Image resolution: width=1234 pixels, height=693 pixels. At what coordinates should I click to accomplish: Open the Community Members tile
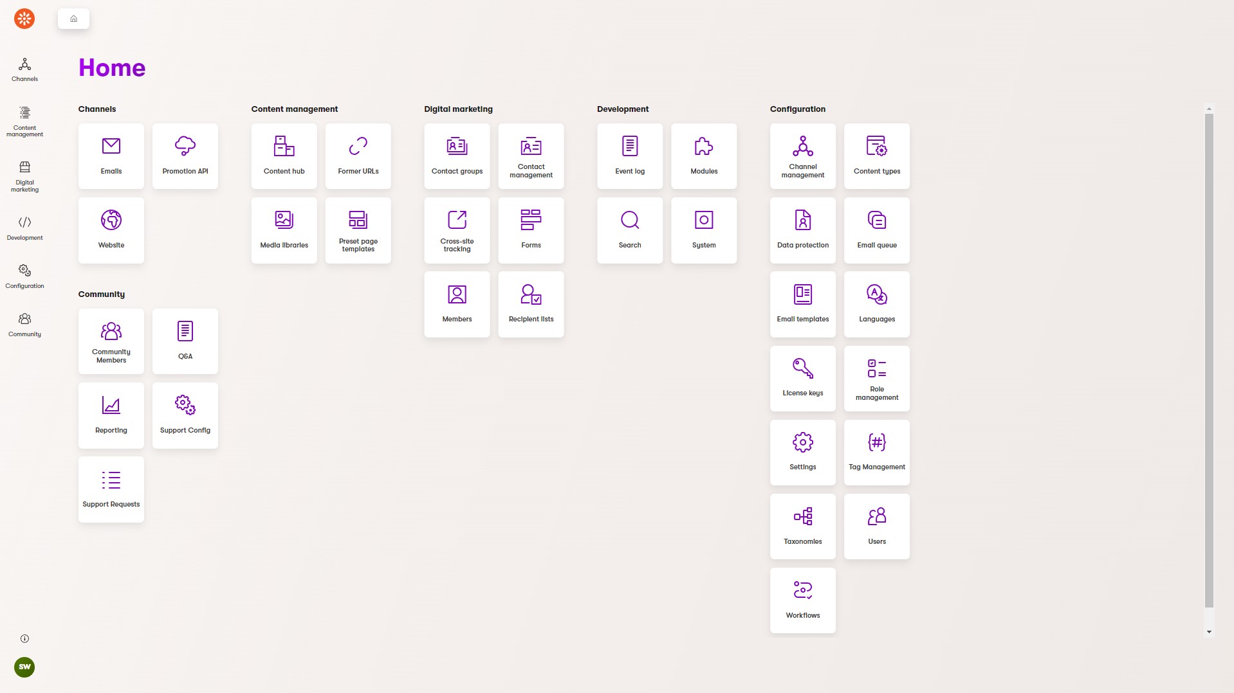[111, 341]
